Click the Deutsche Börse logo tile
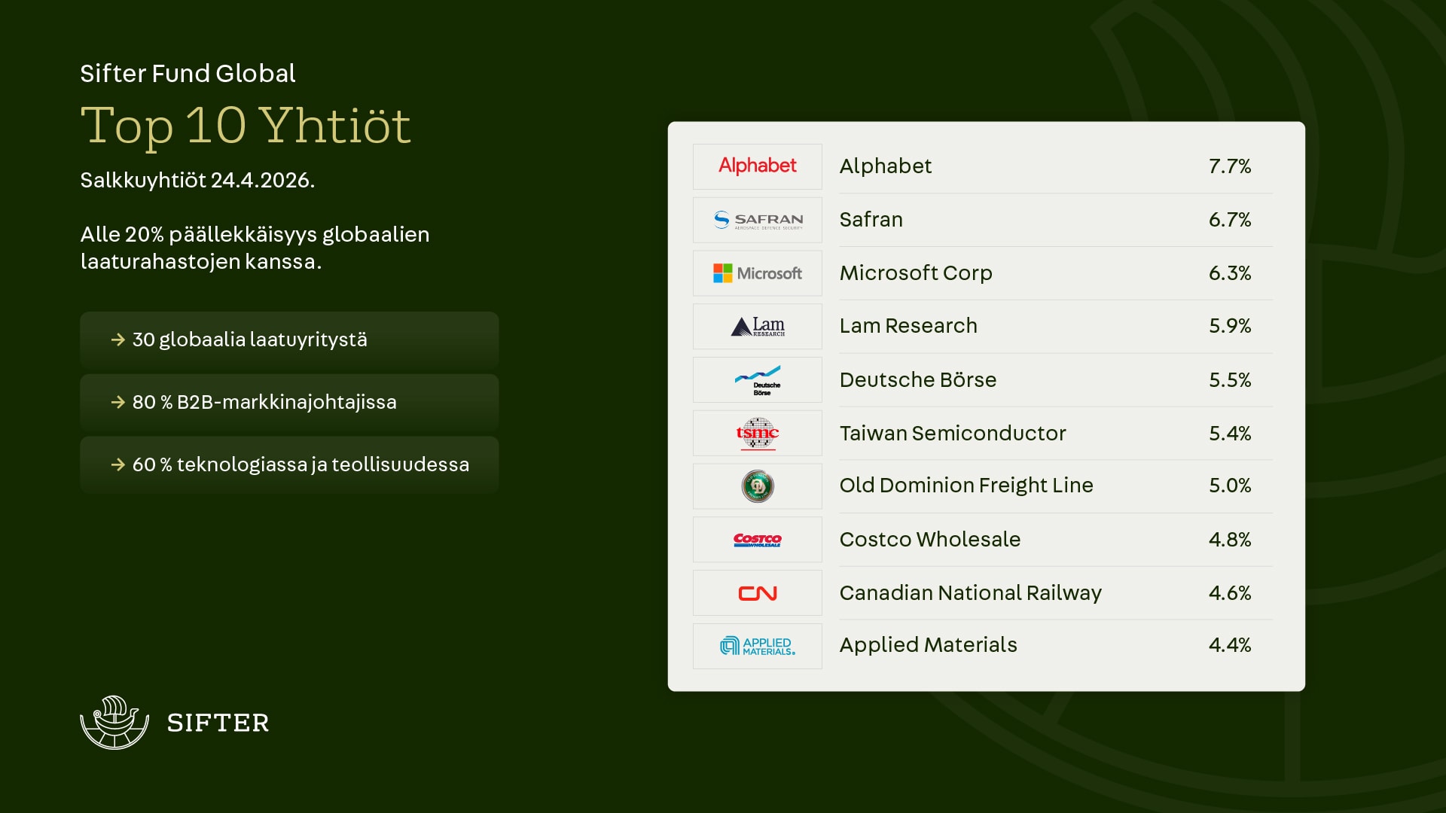The image size is (1446, 813). point(757,379)
